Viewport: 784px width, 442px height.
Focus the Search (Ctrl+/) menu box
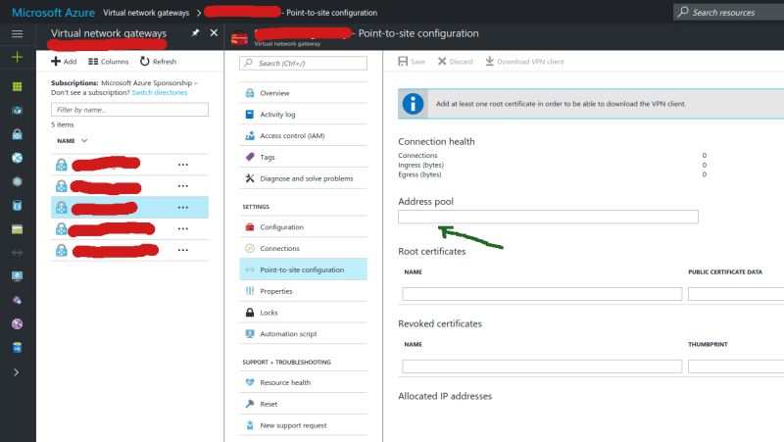coord(303,63)
